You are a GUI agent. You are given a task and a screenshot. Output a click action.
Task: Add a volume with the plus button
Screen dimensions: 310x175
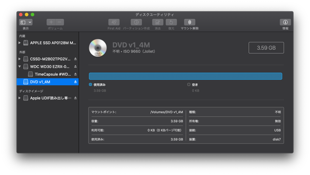click(x=51, y=22)
